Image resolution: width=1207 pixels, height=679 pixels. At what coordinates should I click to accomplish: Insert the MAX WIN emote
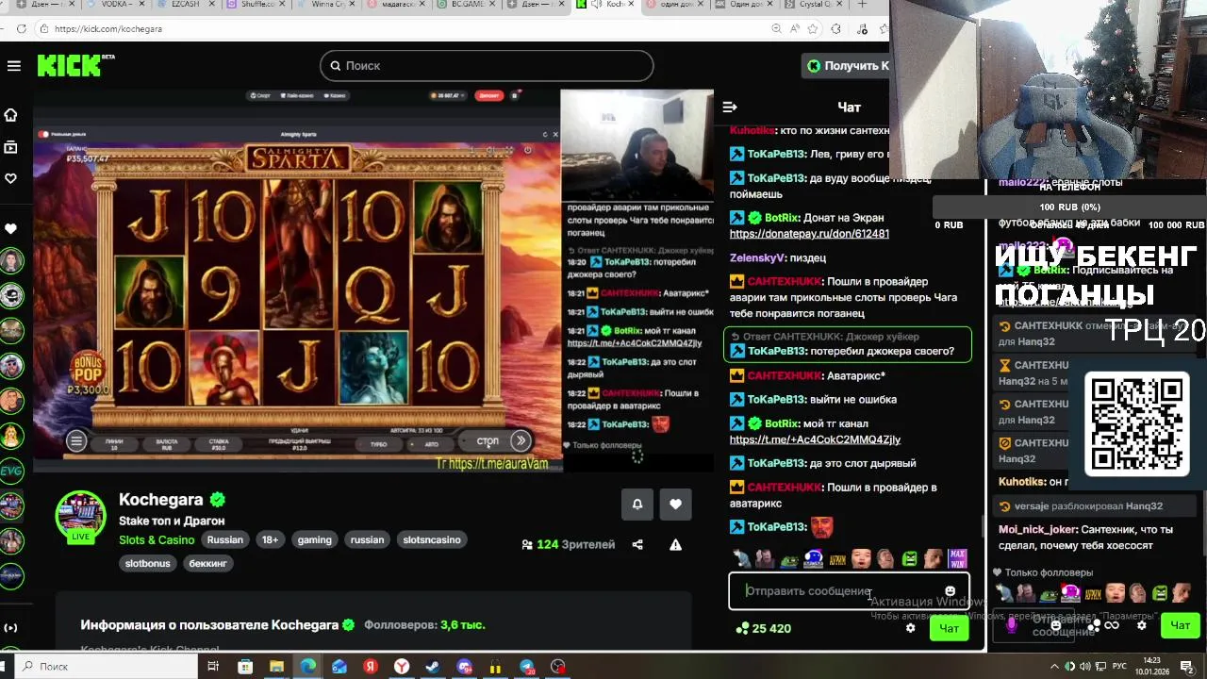(957, 558)
